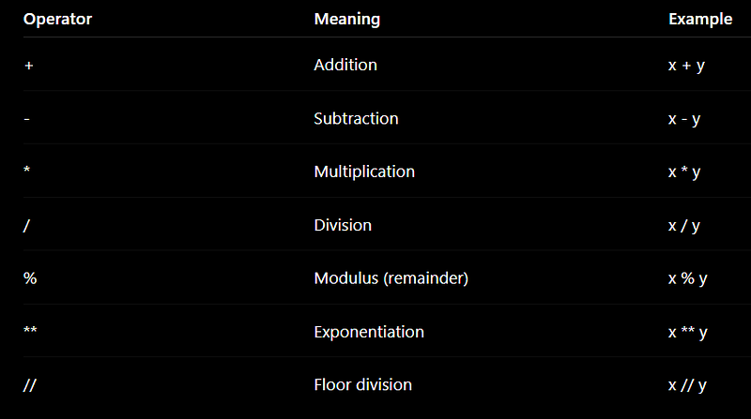
Task: Click the x - y example
Action: (x=684, y=119)
